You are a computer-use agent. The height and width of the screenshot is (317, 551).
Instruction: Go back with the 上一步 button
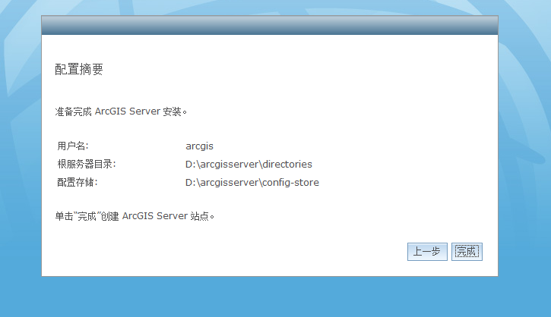427,252
